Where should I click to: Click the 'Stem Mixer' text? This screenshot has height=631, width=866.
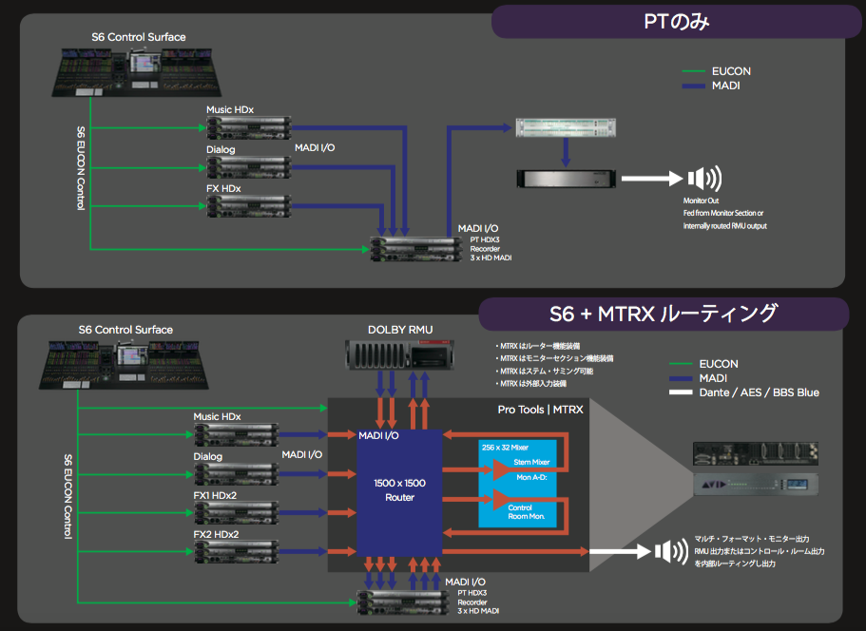(x=531, y=462)
